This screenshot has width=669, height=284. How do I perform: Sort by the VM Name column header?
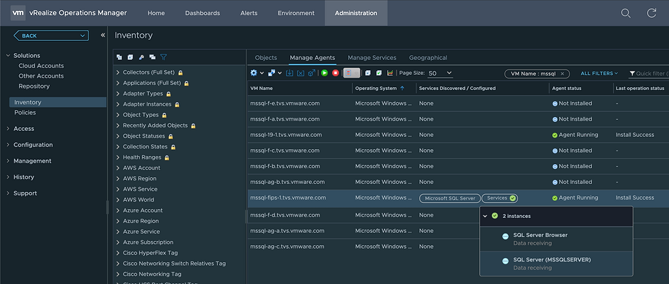click(300, 88)
